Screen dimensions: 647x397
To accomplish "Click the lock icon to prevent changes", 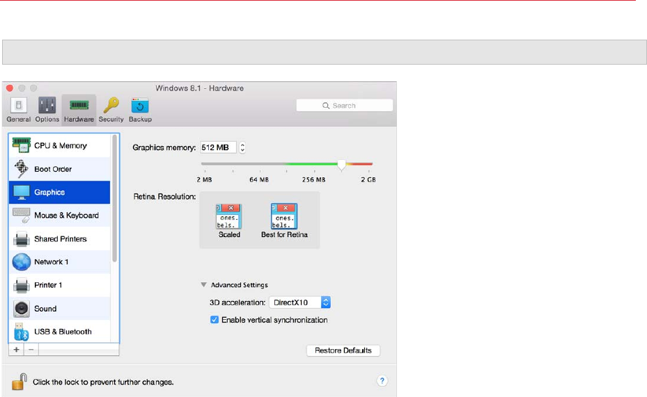I will (20, 381).
